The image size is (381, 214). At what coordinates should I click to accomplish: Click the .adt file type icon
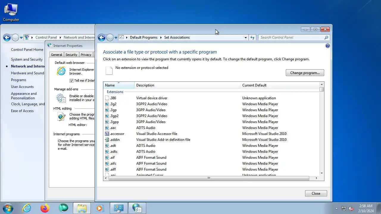[107, 146]
